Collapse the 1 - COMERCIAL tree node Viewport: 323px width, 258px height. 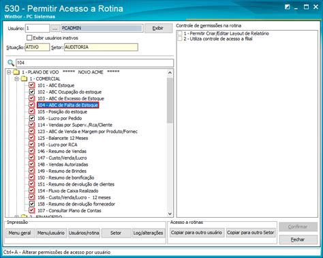click(x=16, y=79)
